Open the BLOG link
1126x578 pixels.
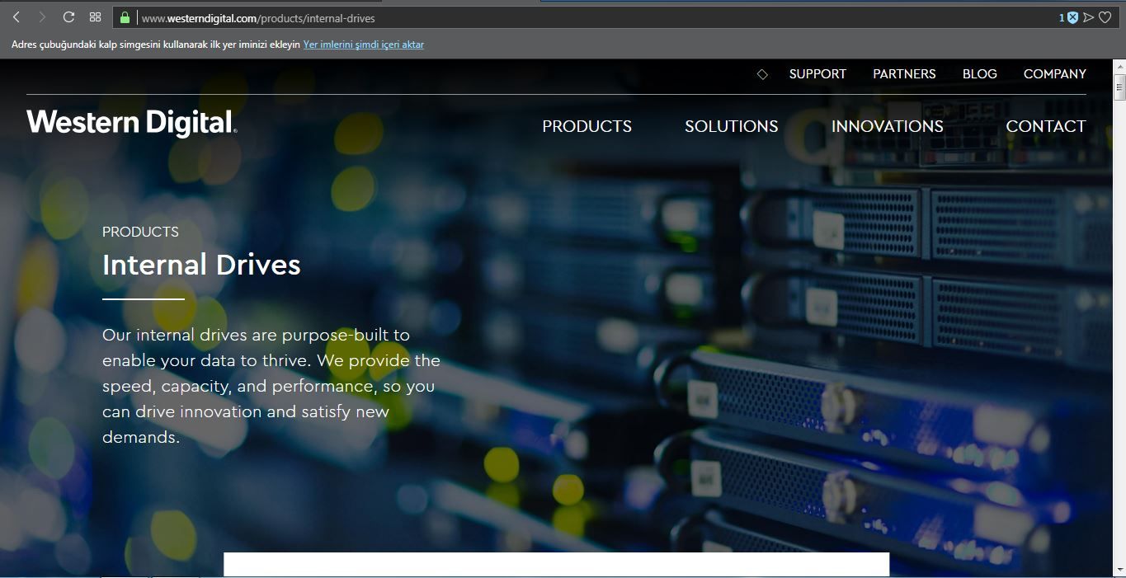(980, 74)
